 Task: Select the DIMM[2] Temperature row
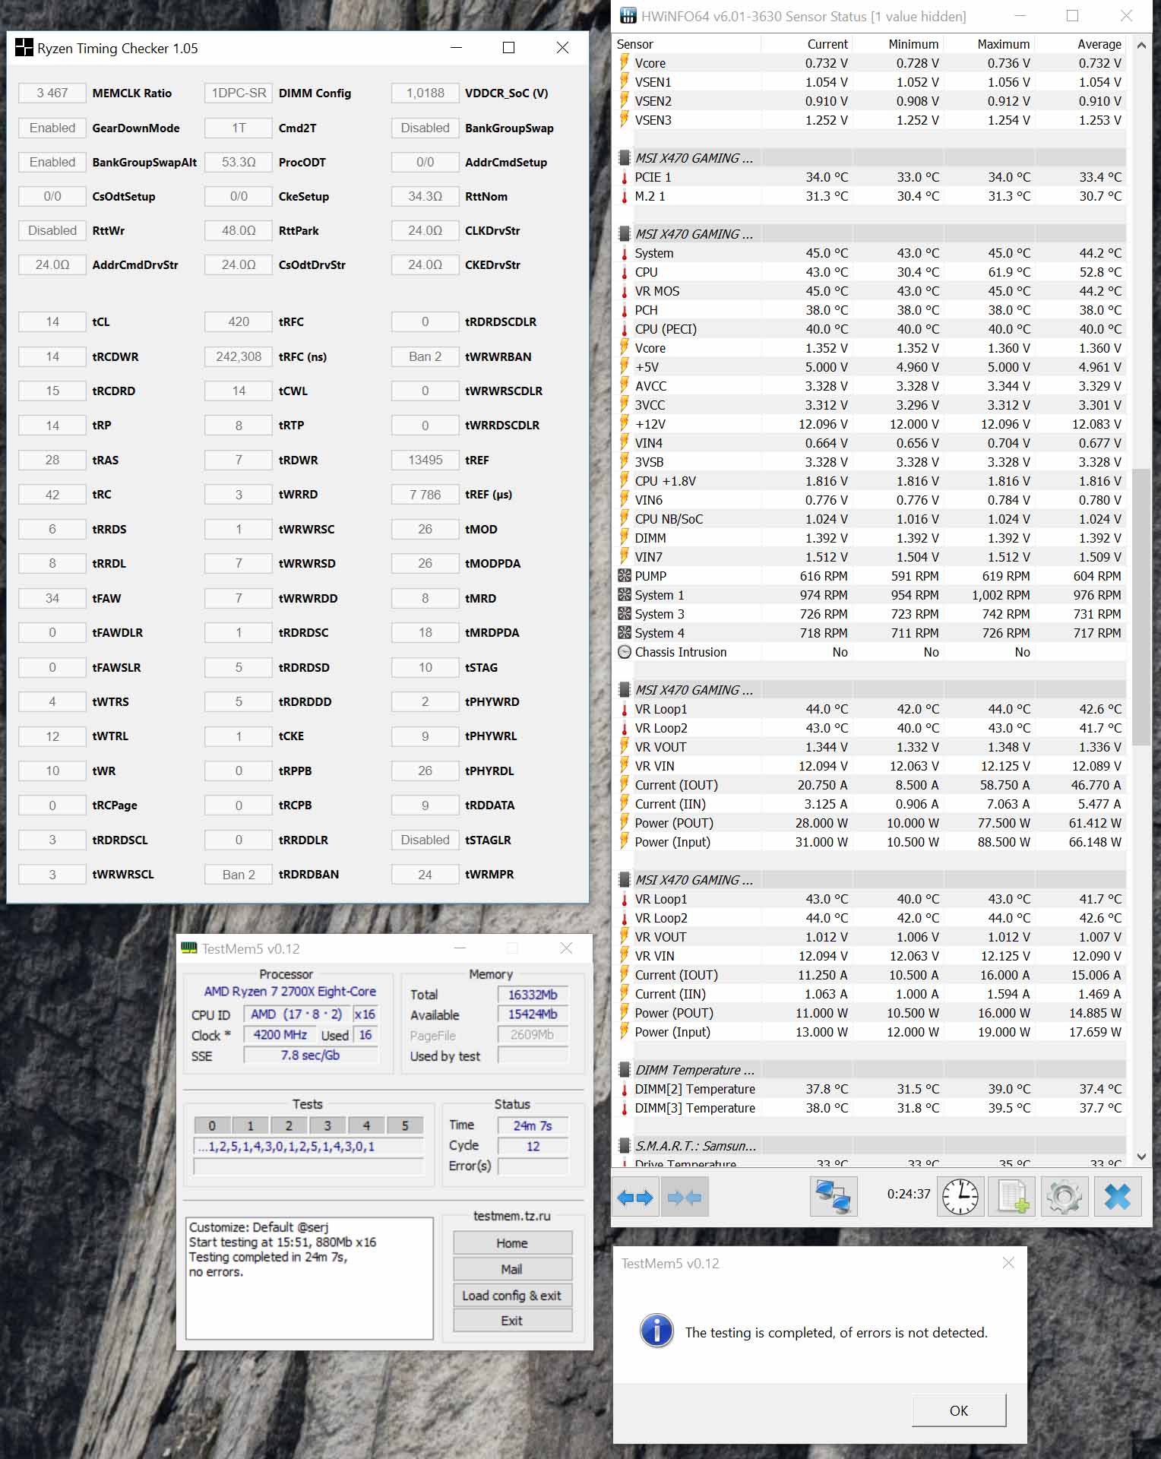[x=871, y=1089]
